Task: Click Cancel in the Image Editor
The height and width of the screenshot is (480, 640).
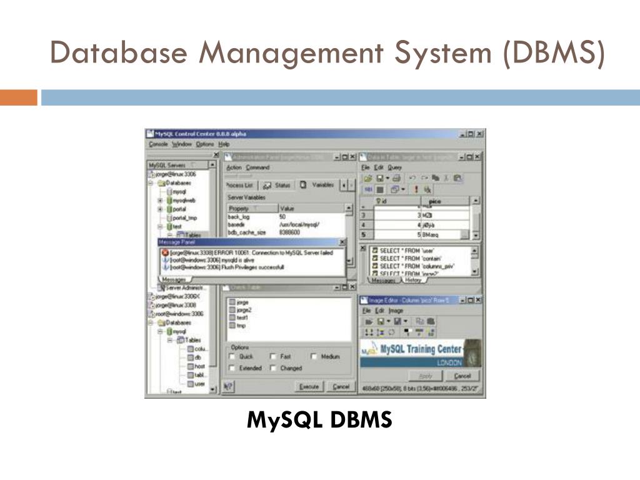Action: [x=462, y=376]
